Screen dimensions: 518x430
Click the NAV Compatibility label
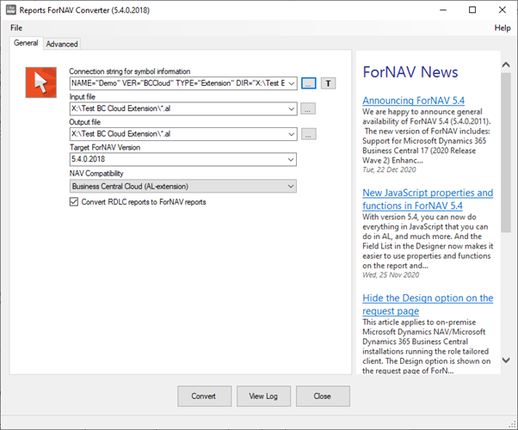point(96,174)
